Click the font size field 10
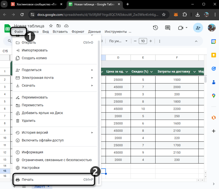The width and height of the screenshot is (219, 189). coord(143,41)
